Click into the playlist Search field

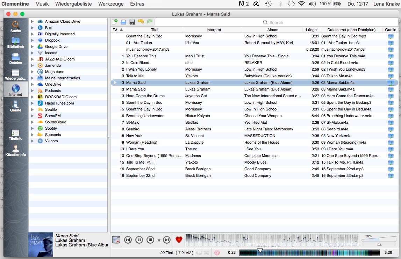coord(276,22)
